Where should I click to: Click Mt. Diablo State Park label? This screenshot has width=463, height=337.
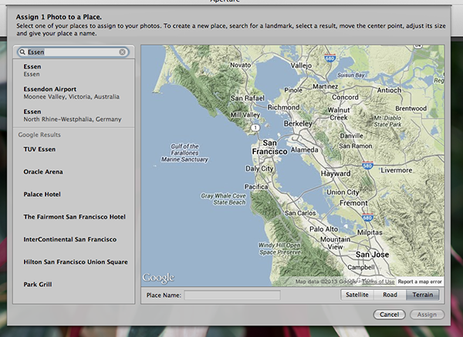(x=387, y=121)
